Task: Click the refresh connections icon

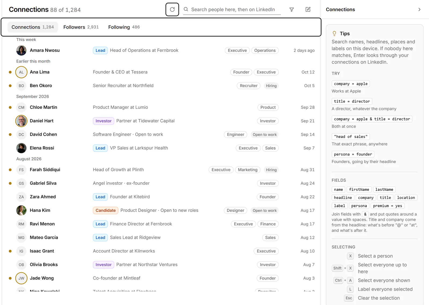Action: pos(172,10)
